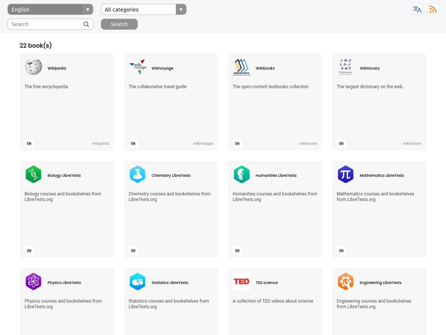The width and height of the screenshot is (446, 335).
Task: Open the Statistics LibreTexts title
Action: (x=170, y=283)
